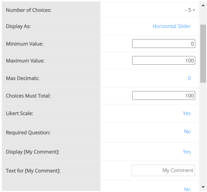The width and height of the screenshot is (207, 192).
Task: Click the vertical scrollbar thumb
Action: 203,53
